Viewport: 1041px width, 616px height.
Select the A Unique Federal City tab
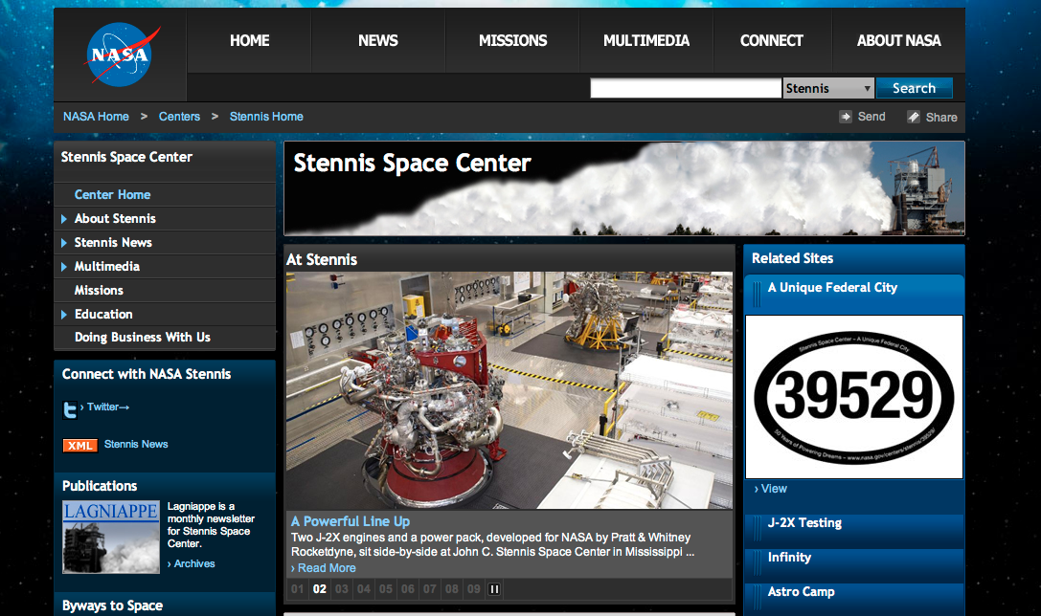[x=854, y=293]
